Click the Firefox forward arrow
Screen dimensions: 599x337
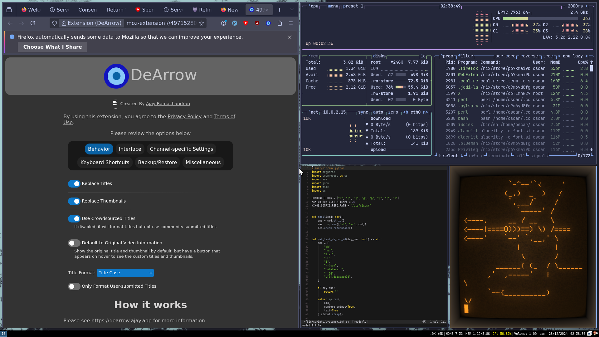click(22, 23)
